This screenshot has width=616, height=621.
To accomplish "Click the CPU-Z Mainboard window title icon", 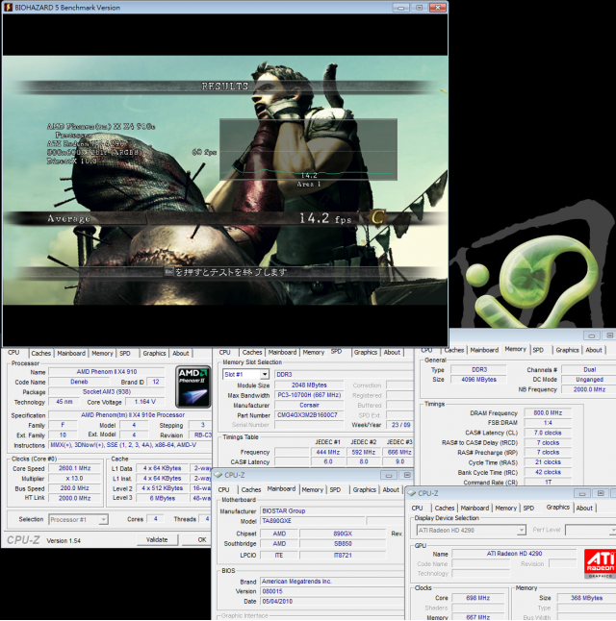I will coord(218,475).
